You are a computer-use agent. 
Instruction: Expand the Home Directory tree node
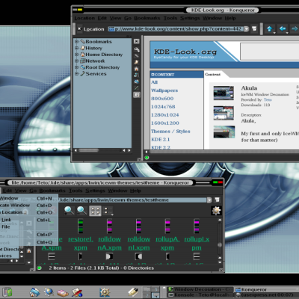click(77, 55)
